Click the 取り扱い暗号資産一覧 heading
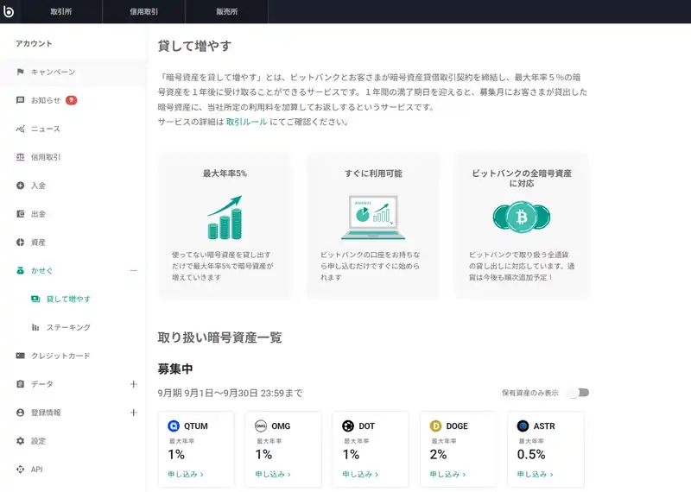Screen dimensions: 691x492 (219, 337)
